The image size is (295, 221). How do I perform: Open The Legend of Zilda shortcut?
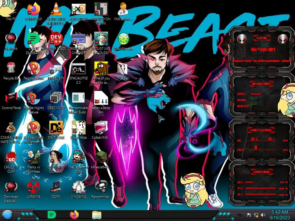(x=78, y=162)
